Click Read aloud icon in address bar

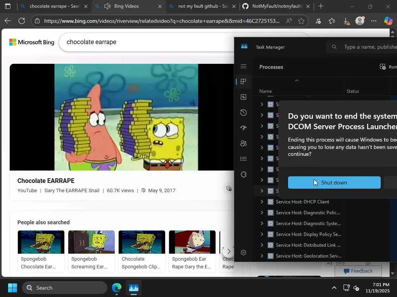pyautogui.click(x=288, y=21)
